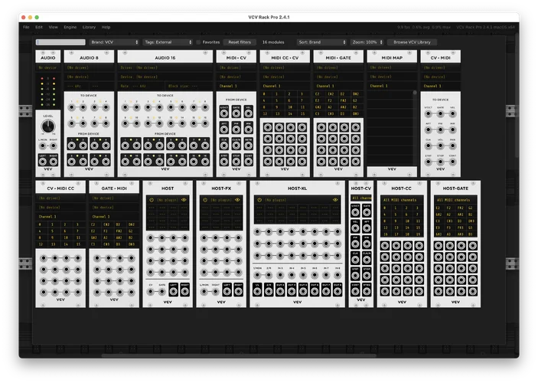Toggle the eye icon on HOST-FX module

click(237, 200)
